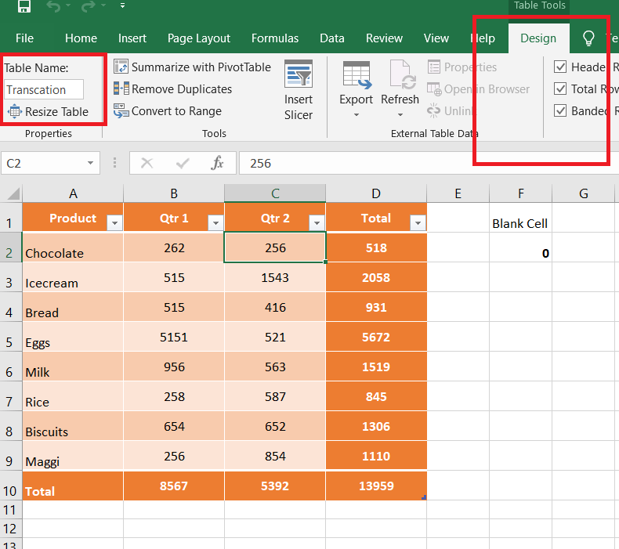Click the Insert Slicer icon

pyautogui.click(x=299, y=74)
